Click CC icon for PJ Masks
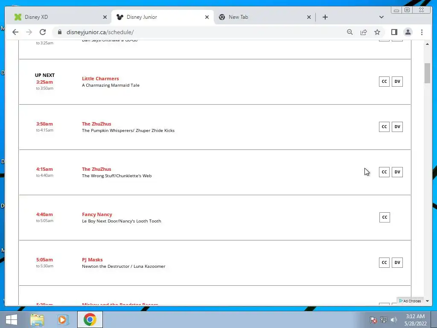The height and width of the screenshot is (328, 437). 384,263
